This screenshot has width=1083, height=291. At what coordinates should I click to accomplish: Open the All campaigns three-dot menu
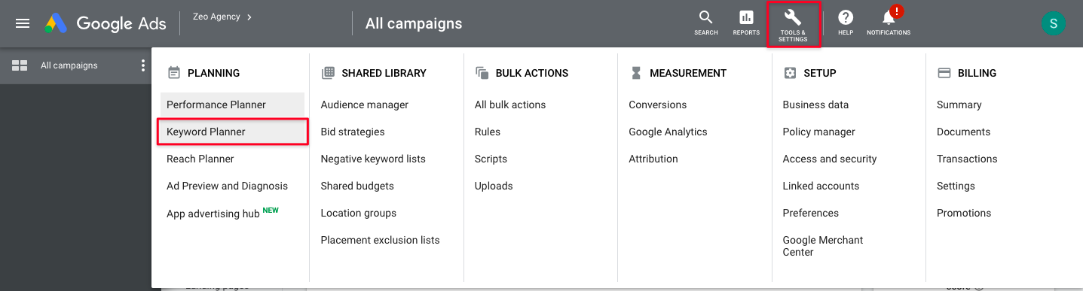point(143,65)
